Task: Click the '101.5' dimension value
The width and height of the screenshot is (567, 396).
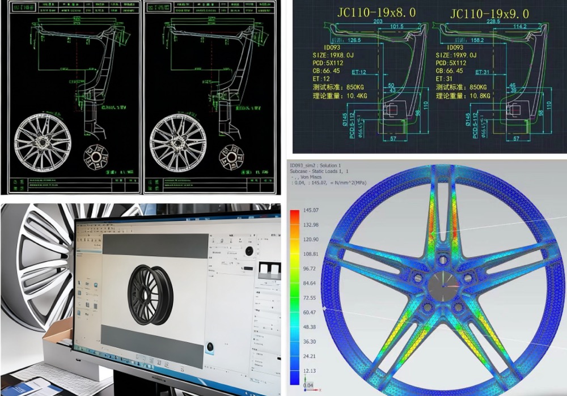Action: coord(397,27)
